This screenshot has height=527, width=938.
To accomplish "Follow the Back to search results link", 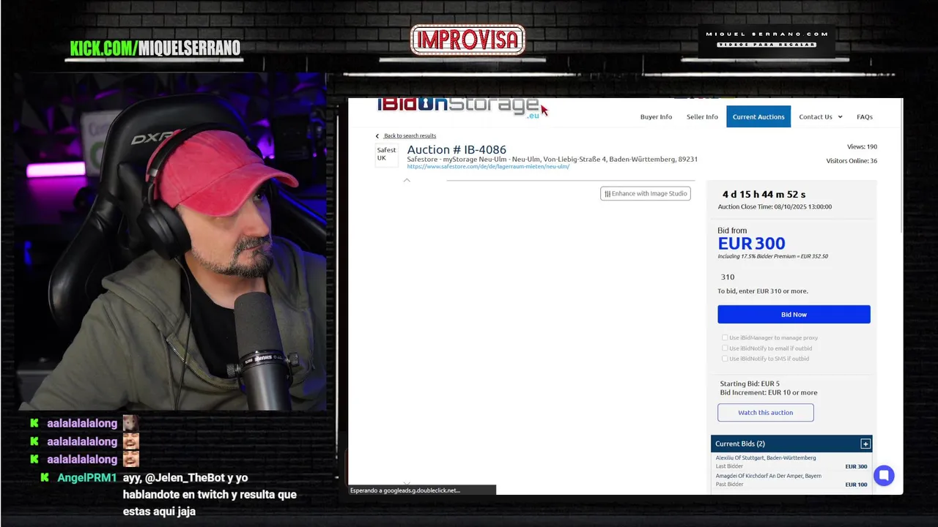I will click(x=410, y=136).
